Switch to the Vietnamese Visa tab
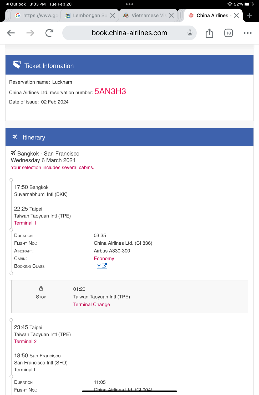Viewport: 259px width, 395px height. (145, 16)
